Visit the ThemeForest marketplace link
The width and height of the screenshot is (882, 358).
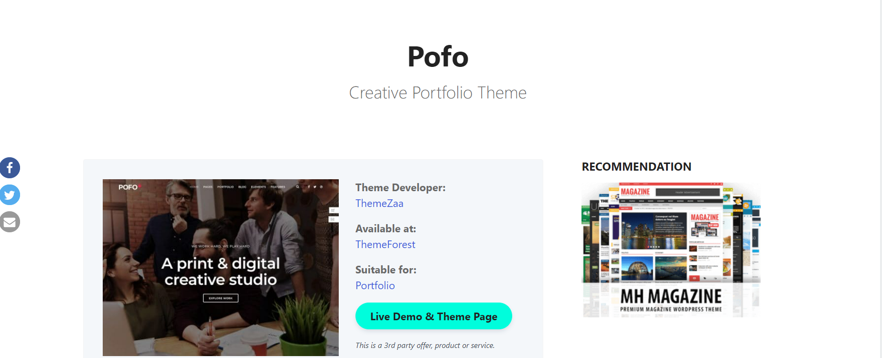[385, 245]
